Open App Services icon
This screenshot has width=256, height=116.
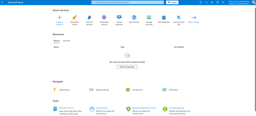(x=134, y=17)
